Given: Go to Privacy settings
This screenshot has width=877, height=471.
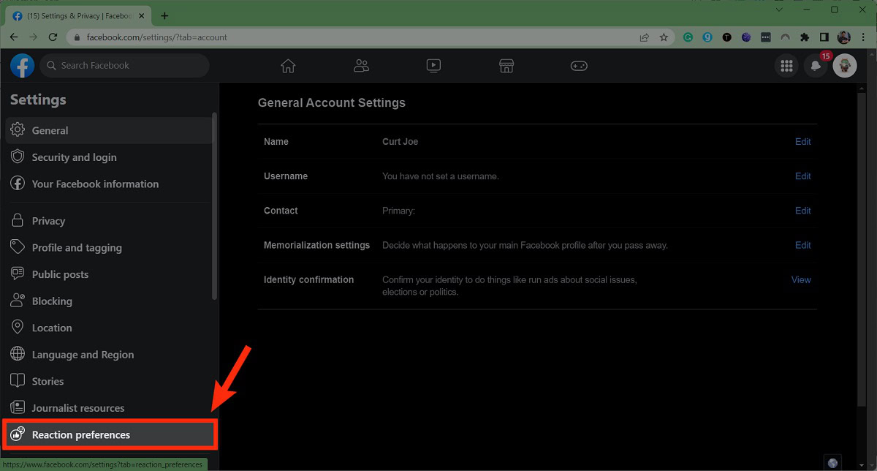Looking at the screenshot, I should (x=48, y=221).
